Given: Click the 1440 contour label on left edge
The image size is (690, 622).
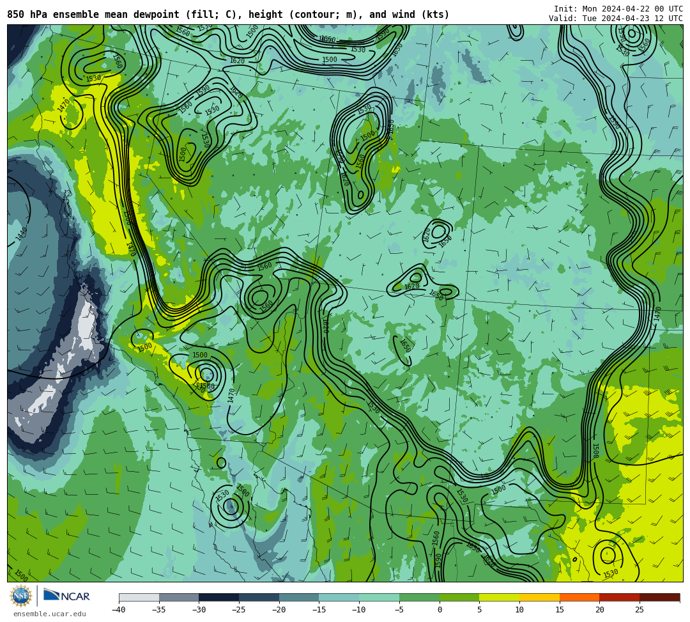Looking at the screenshot, I should [21, 234].
